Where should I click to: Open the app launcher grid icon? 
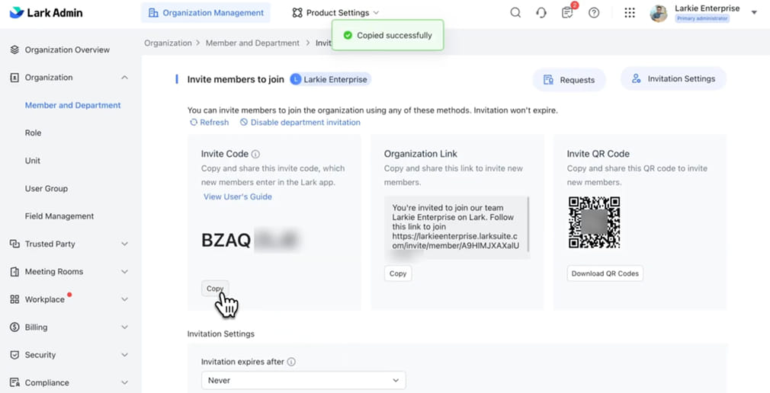630,13
